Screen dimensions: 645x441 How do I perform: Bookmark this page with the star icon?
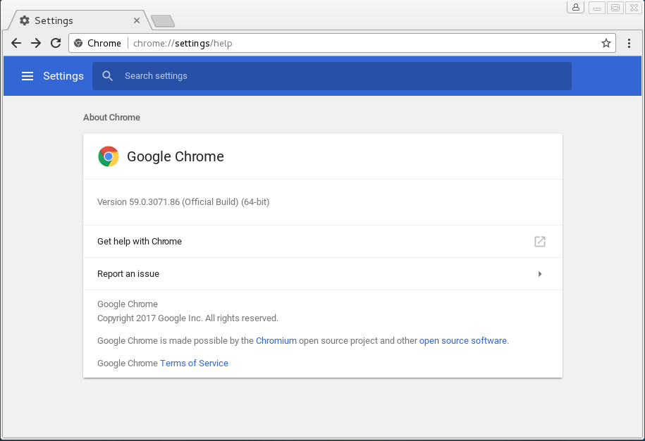click(x=606, y=43)
